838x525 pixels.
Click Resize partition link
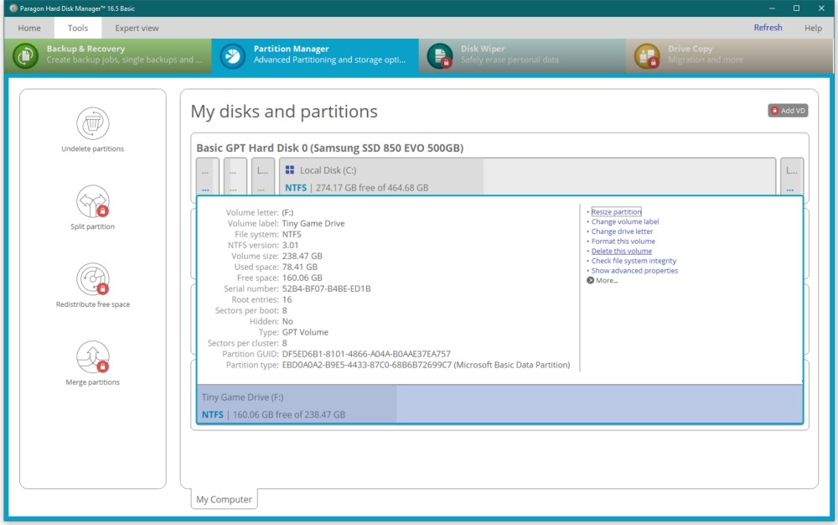pyautogui.click(x=616, y=211)
